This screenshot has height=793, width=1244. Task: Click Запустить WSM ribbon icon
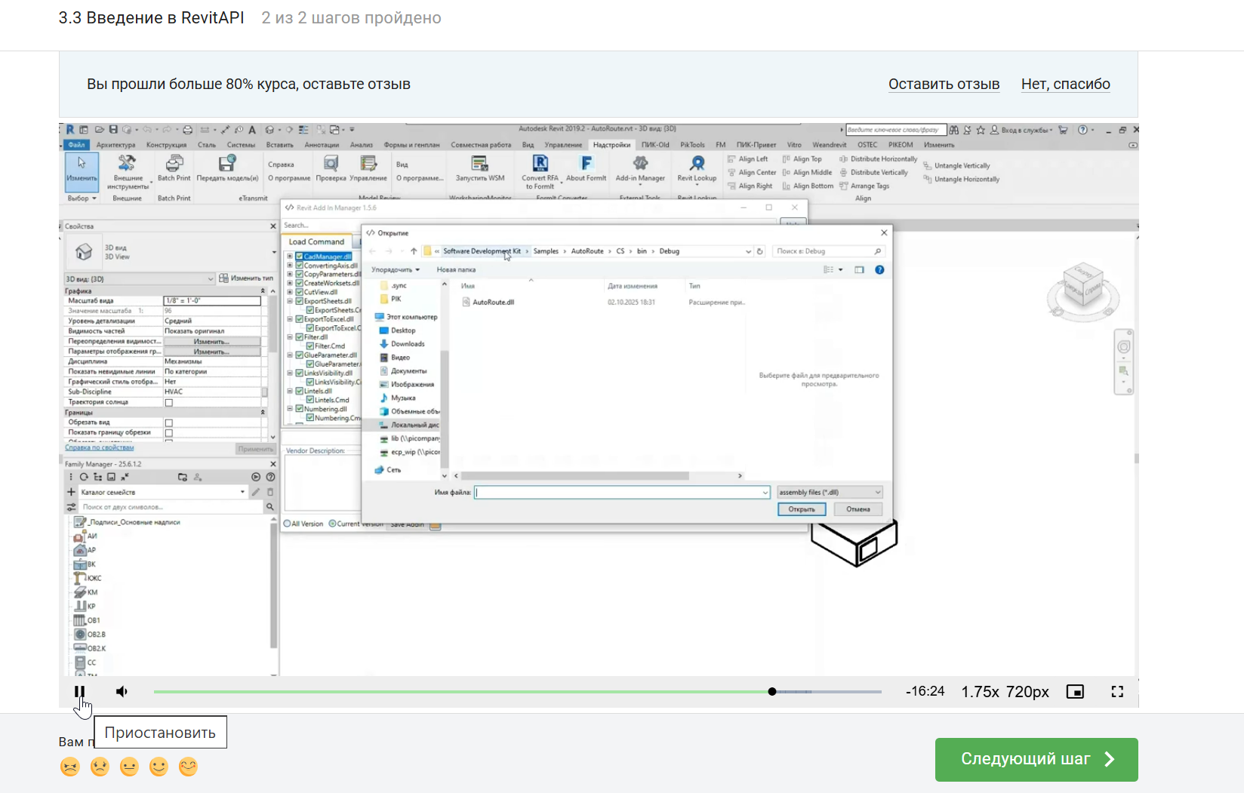480,168
